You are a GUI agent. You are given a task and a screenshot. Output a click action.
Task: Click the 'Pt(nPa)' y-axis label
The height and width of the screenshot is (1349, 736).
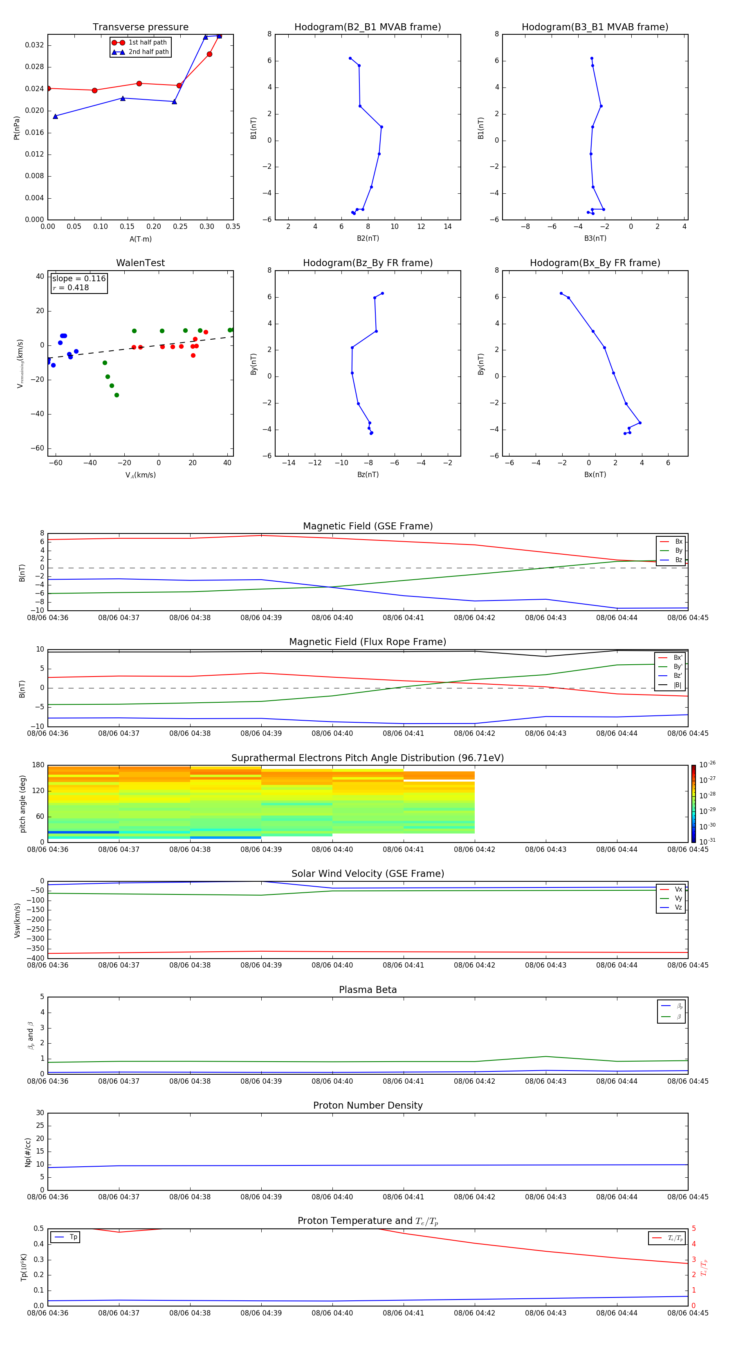(17, 128)
